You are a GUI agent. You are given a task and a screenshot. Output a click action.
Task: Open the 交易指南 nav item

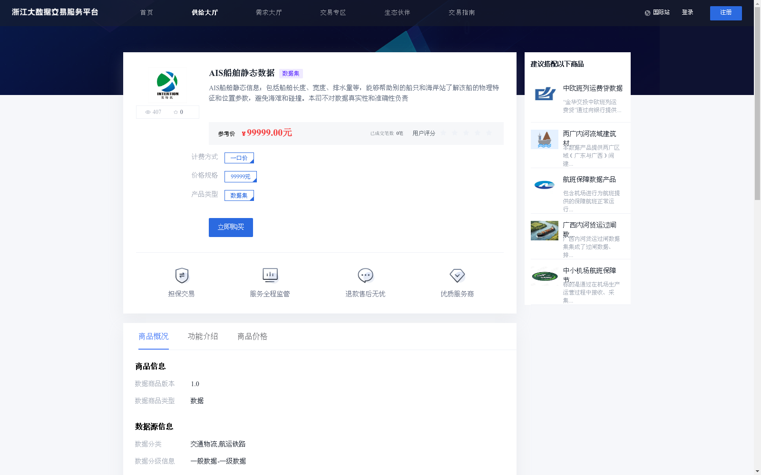point(461,12)
